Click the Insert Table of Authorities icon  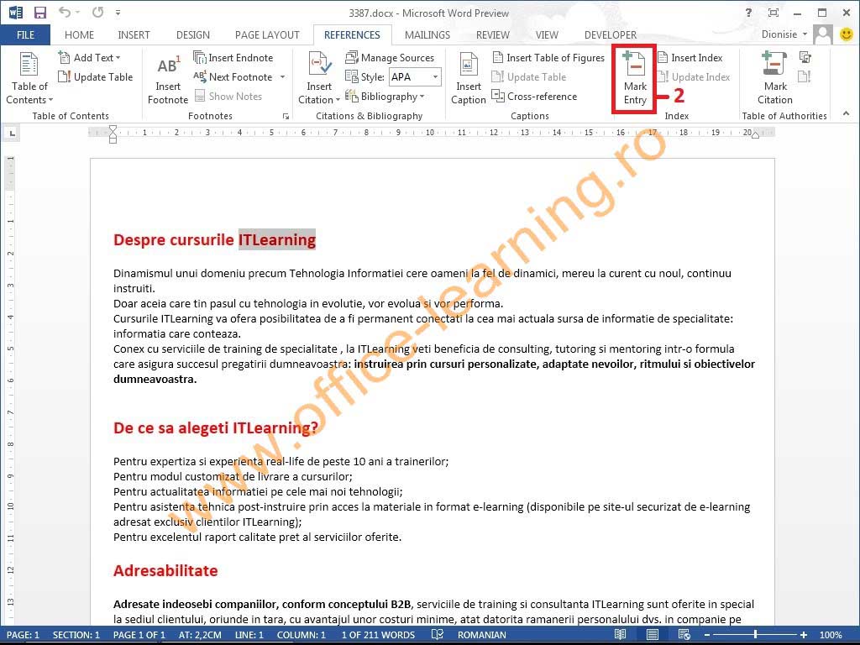pos(805,58)
